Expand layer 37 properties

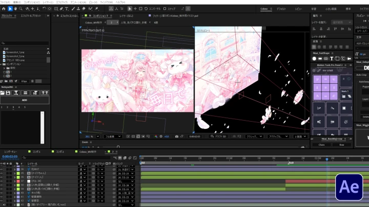[x=15, y=181]
